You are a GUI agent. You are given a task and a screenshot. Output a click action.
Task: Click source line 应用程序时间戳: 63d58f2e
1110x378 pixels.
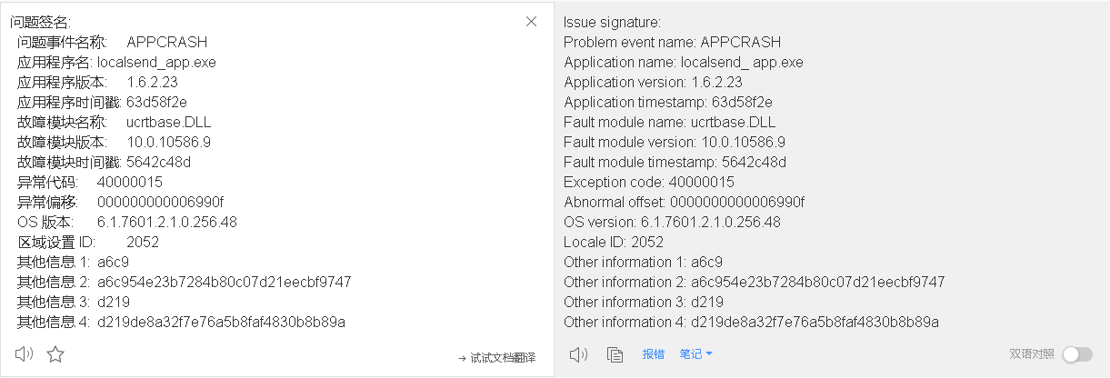coord(102,102)
